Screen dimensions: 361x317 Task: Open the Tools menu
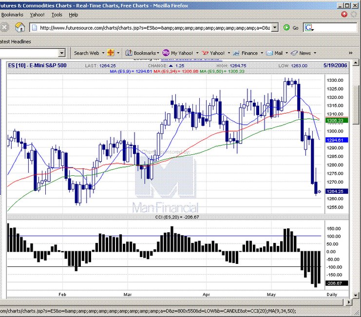point(57,15)
